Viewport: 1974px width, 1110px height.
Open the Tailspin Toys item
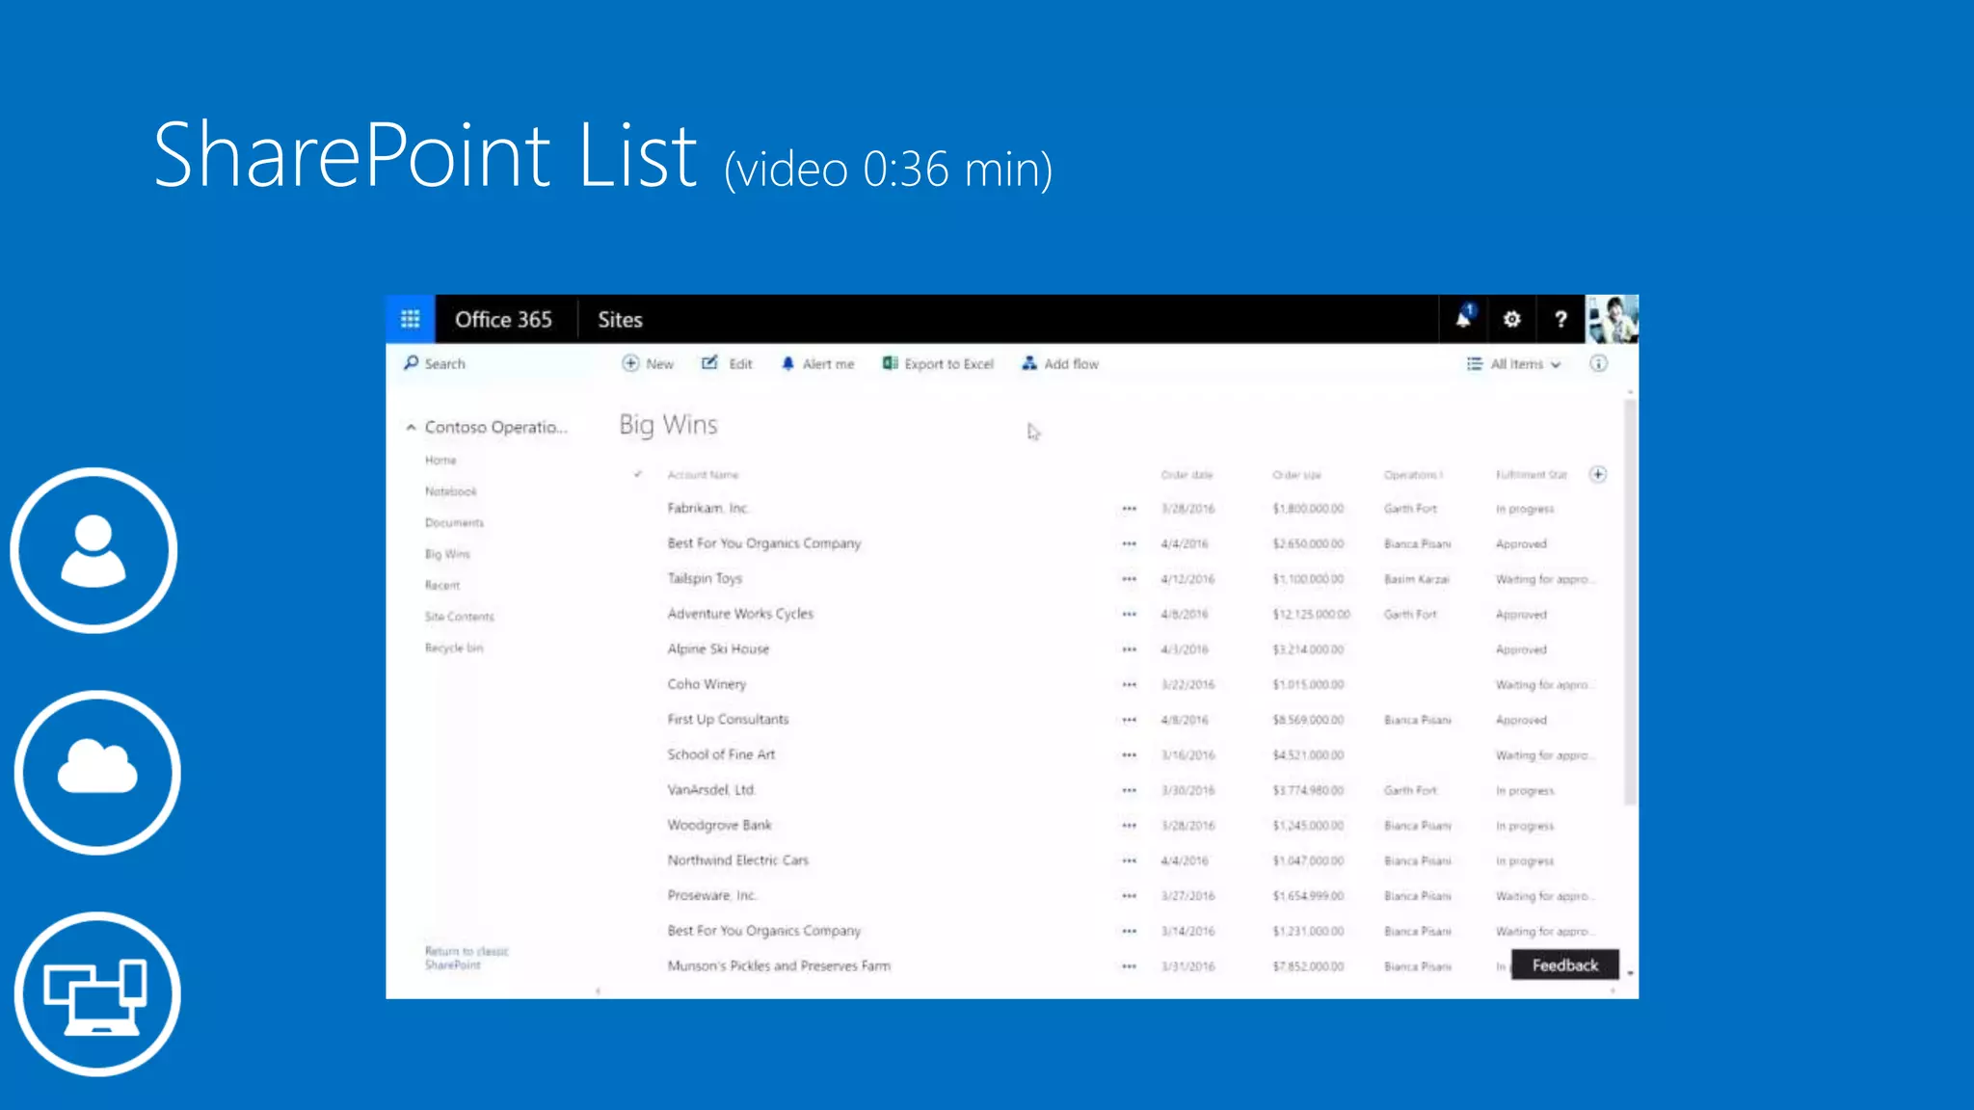point(705,578)
